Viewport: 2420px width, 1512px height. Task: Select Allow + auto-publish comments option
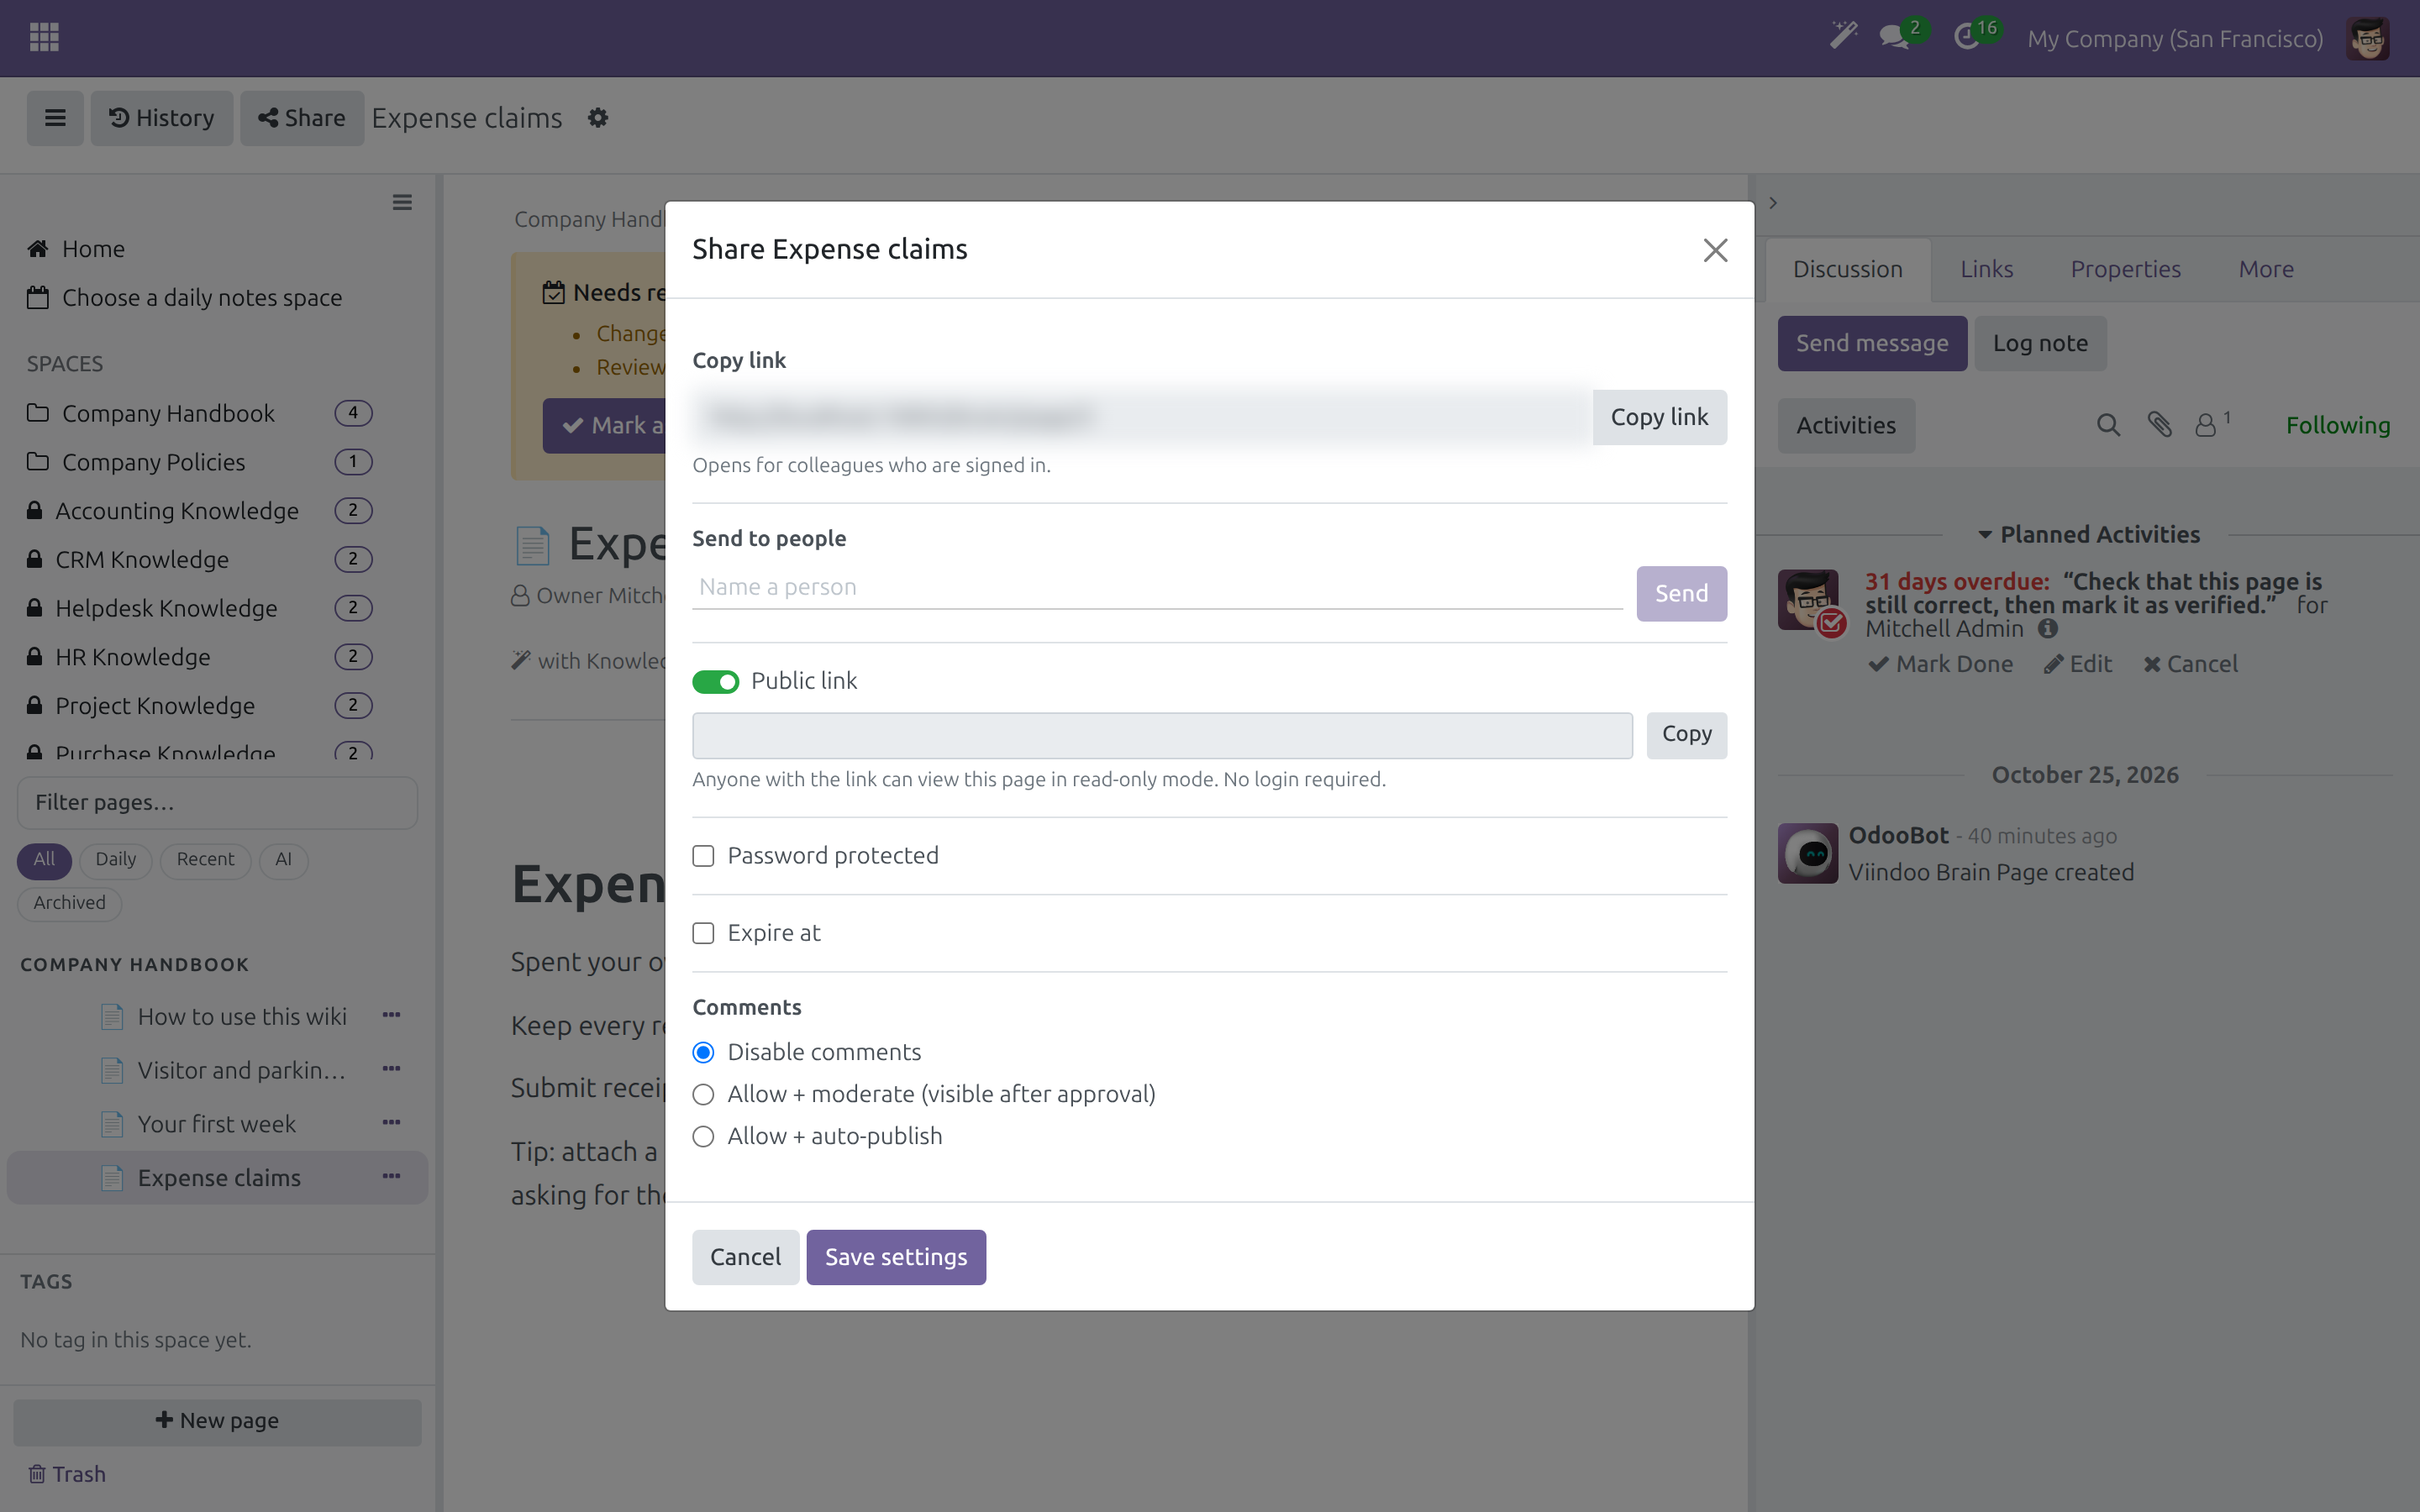(703, 1136)
